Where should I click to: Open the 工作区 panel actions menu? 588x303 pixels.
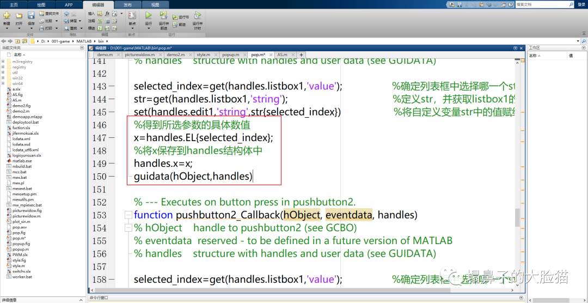point(584,48)
